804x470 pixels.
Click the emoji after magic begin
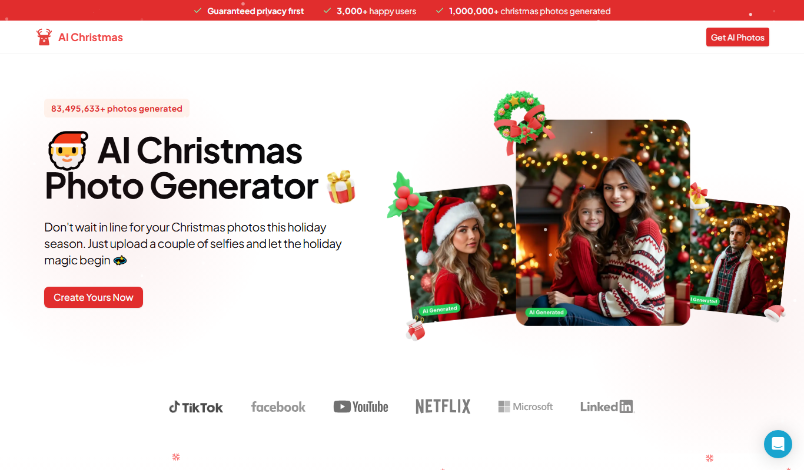pos(120,260)
